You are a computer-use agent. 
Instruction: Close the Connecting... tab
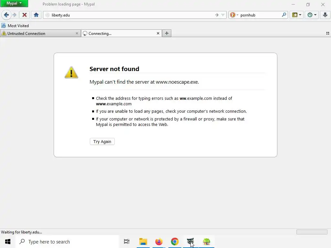158,33
